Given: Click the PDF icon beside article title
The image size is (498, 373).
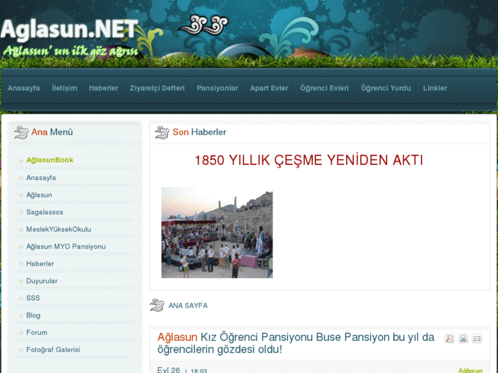Looking at the screenshot, I should tap(449, 338).
